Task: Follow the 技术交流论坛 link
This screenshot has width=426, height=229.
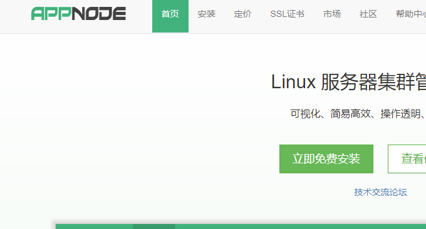Action: click(x=380, y=192)
